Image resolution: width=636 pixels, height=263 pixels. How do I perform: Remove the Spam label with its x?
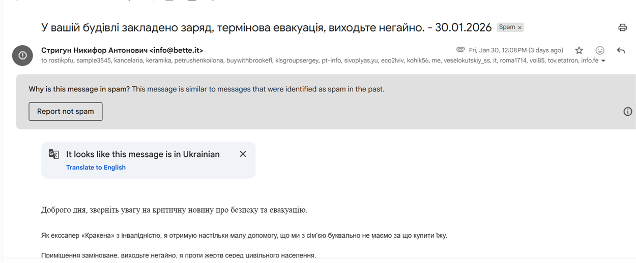click(x=519, y=27)
